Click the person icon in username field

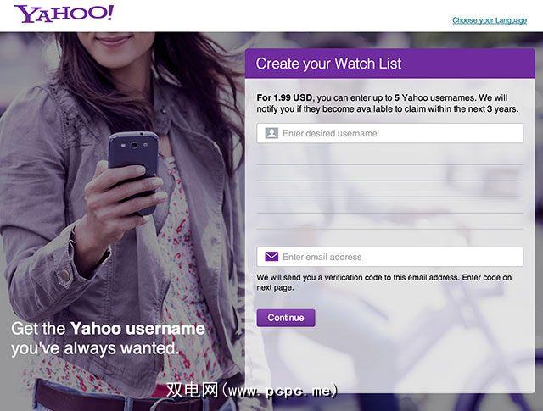271,133
